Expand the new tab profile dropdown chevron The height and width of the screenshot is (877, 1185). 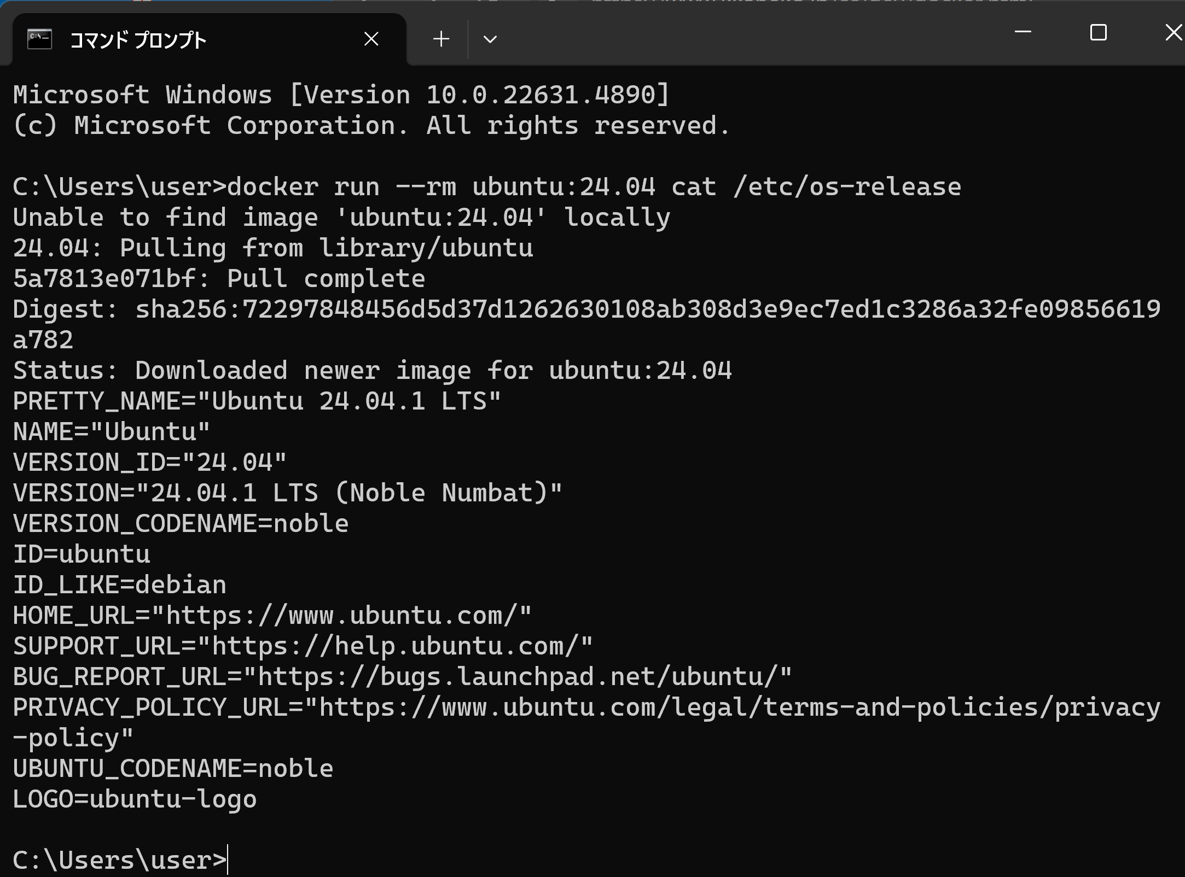pyautogui.click(x=490, y=39)
